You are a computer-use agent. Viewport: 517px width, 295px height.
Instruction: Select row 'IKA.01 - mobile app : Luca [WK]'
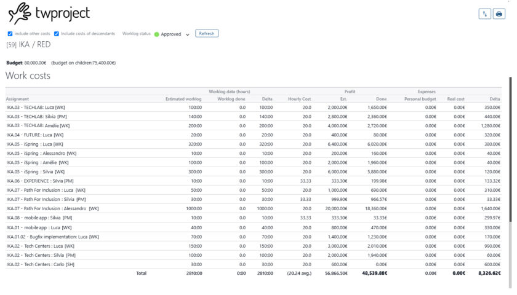(253, 227)
